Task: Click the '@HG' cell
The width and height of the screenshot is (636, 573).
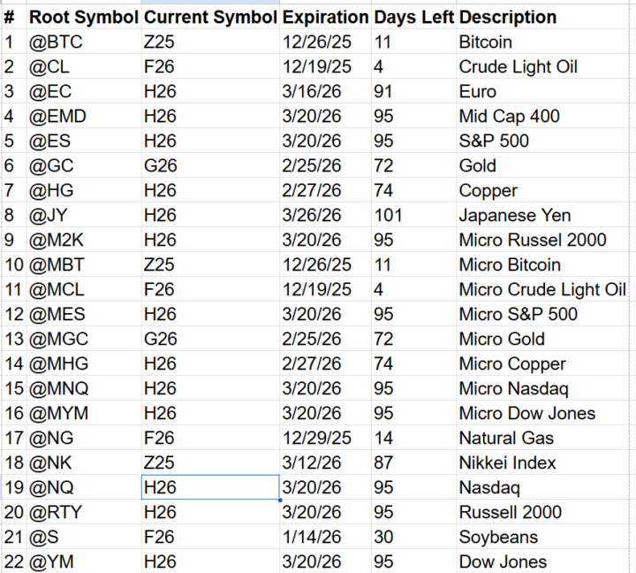Action: [x=84, y=190]
